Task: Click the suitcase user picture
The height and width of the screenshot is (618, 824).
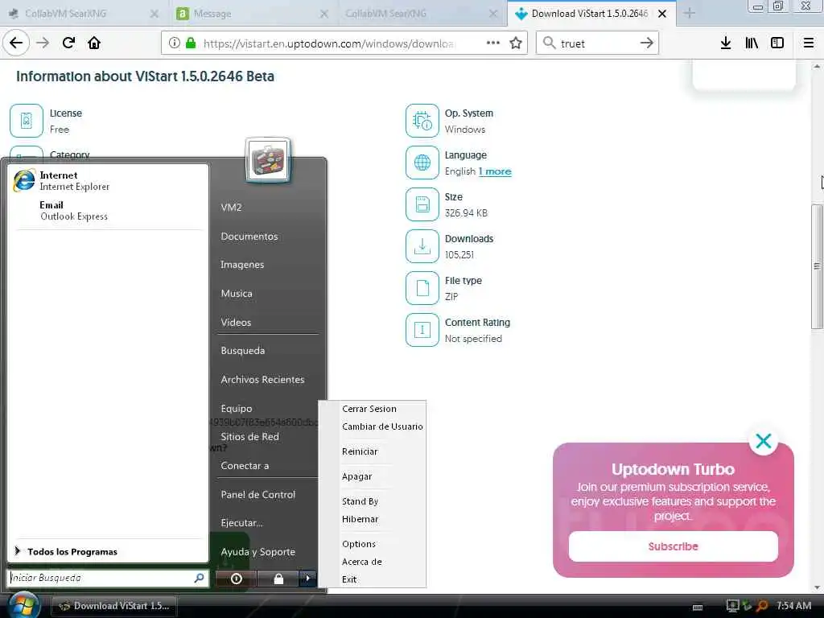Action: click(x=267, y=159)
